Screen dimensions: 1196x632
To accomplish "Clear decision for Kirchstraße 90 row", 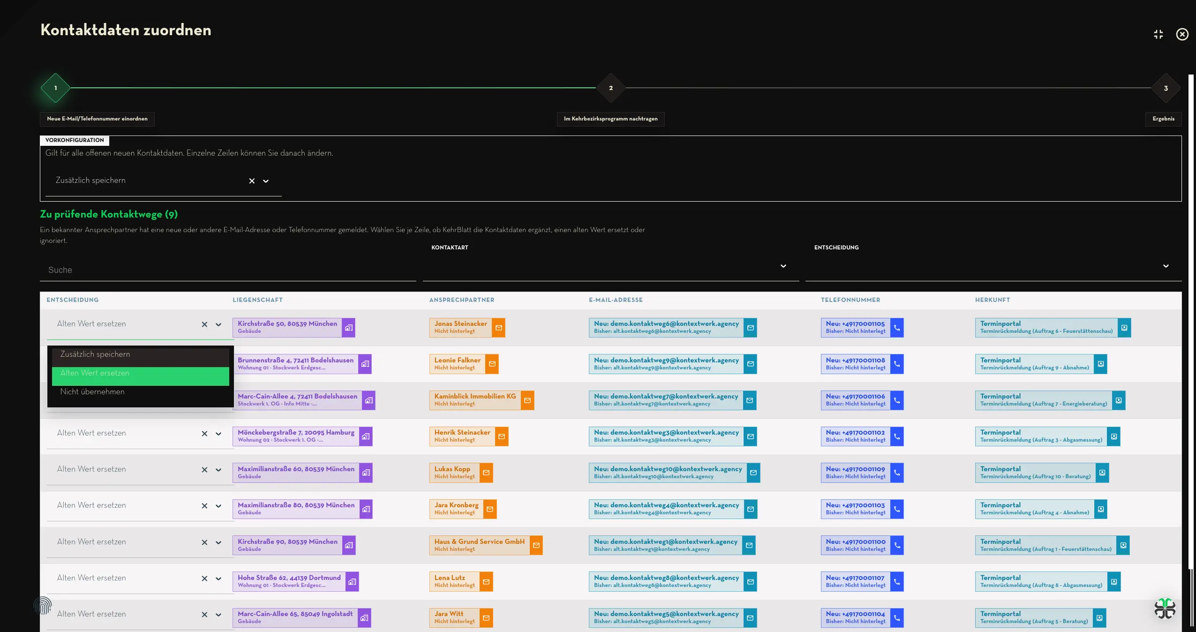I will 204,542.
